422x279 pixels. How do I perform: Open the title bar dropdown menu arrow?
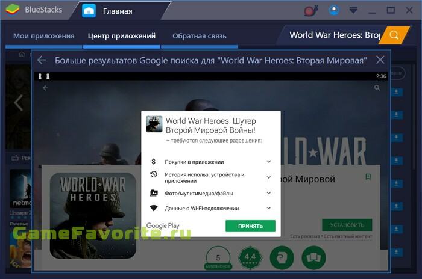tap(353, 10)
